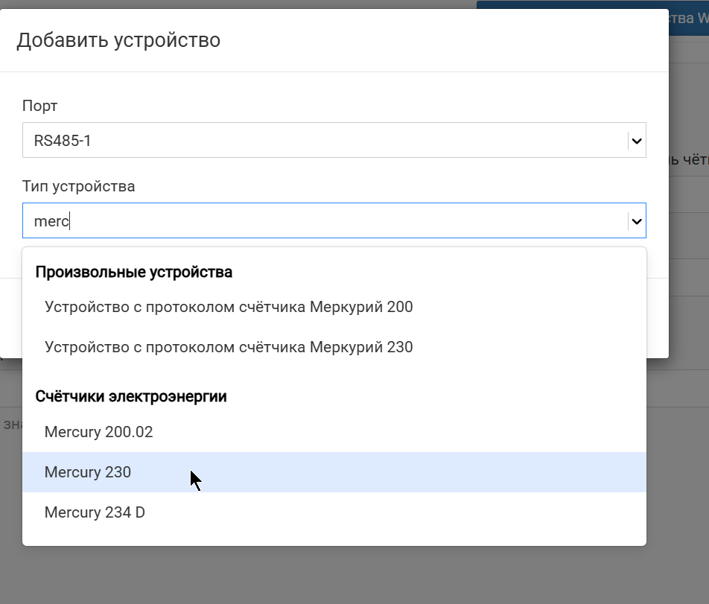Click the 'Порт' field label

pyautogui.click(x=39, y=106)
